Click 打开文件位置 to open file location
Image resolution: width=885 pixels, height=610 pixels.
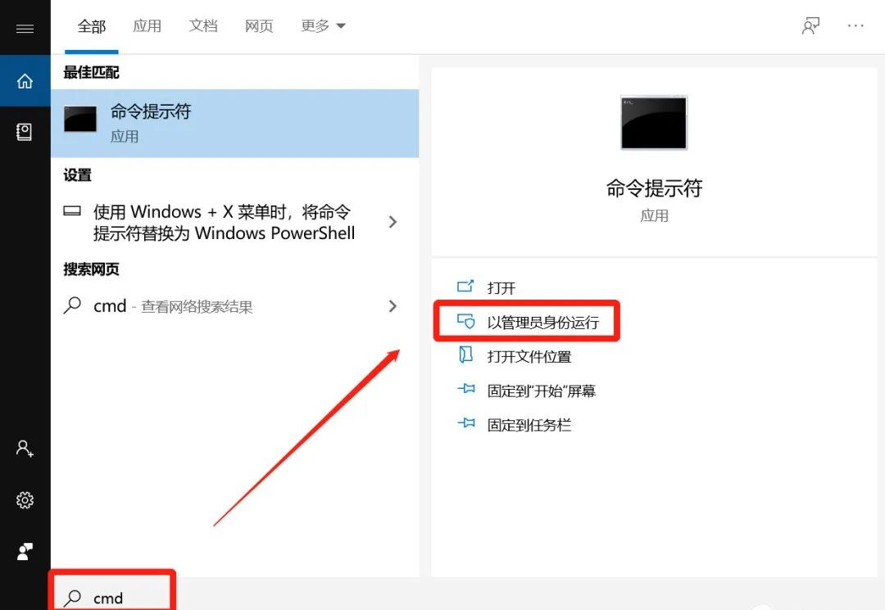(530, 355)
